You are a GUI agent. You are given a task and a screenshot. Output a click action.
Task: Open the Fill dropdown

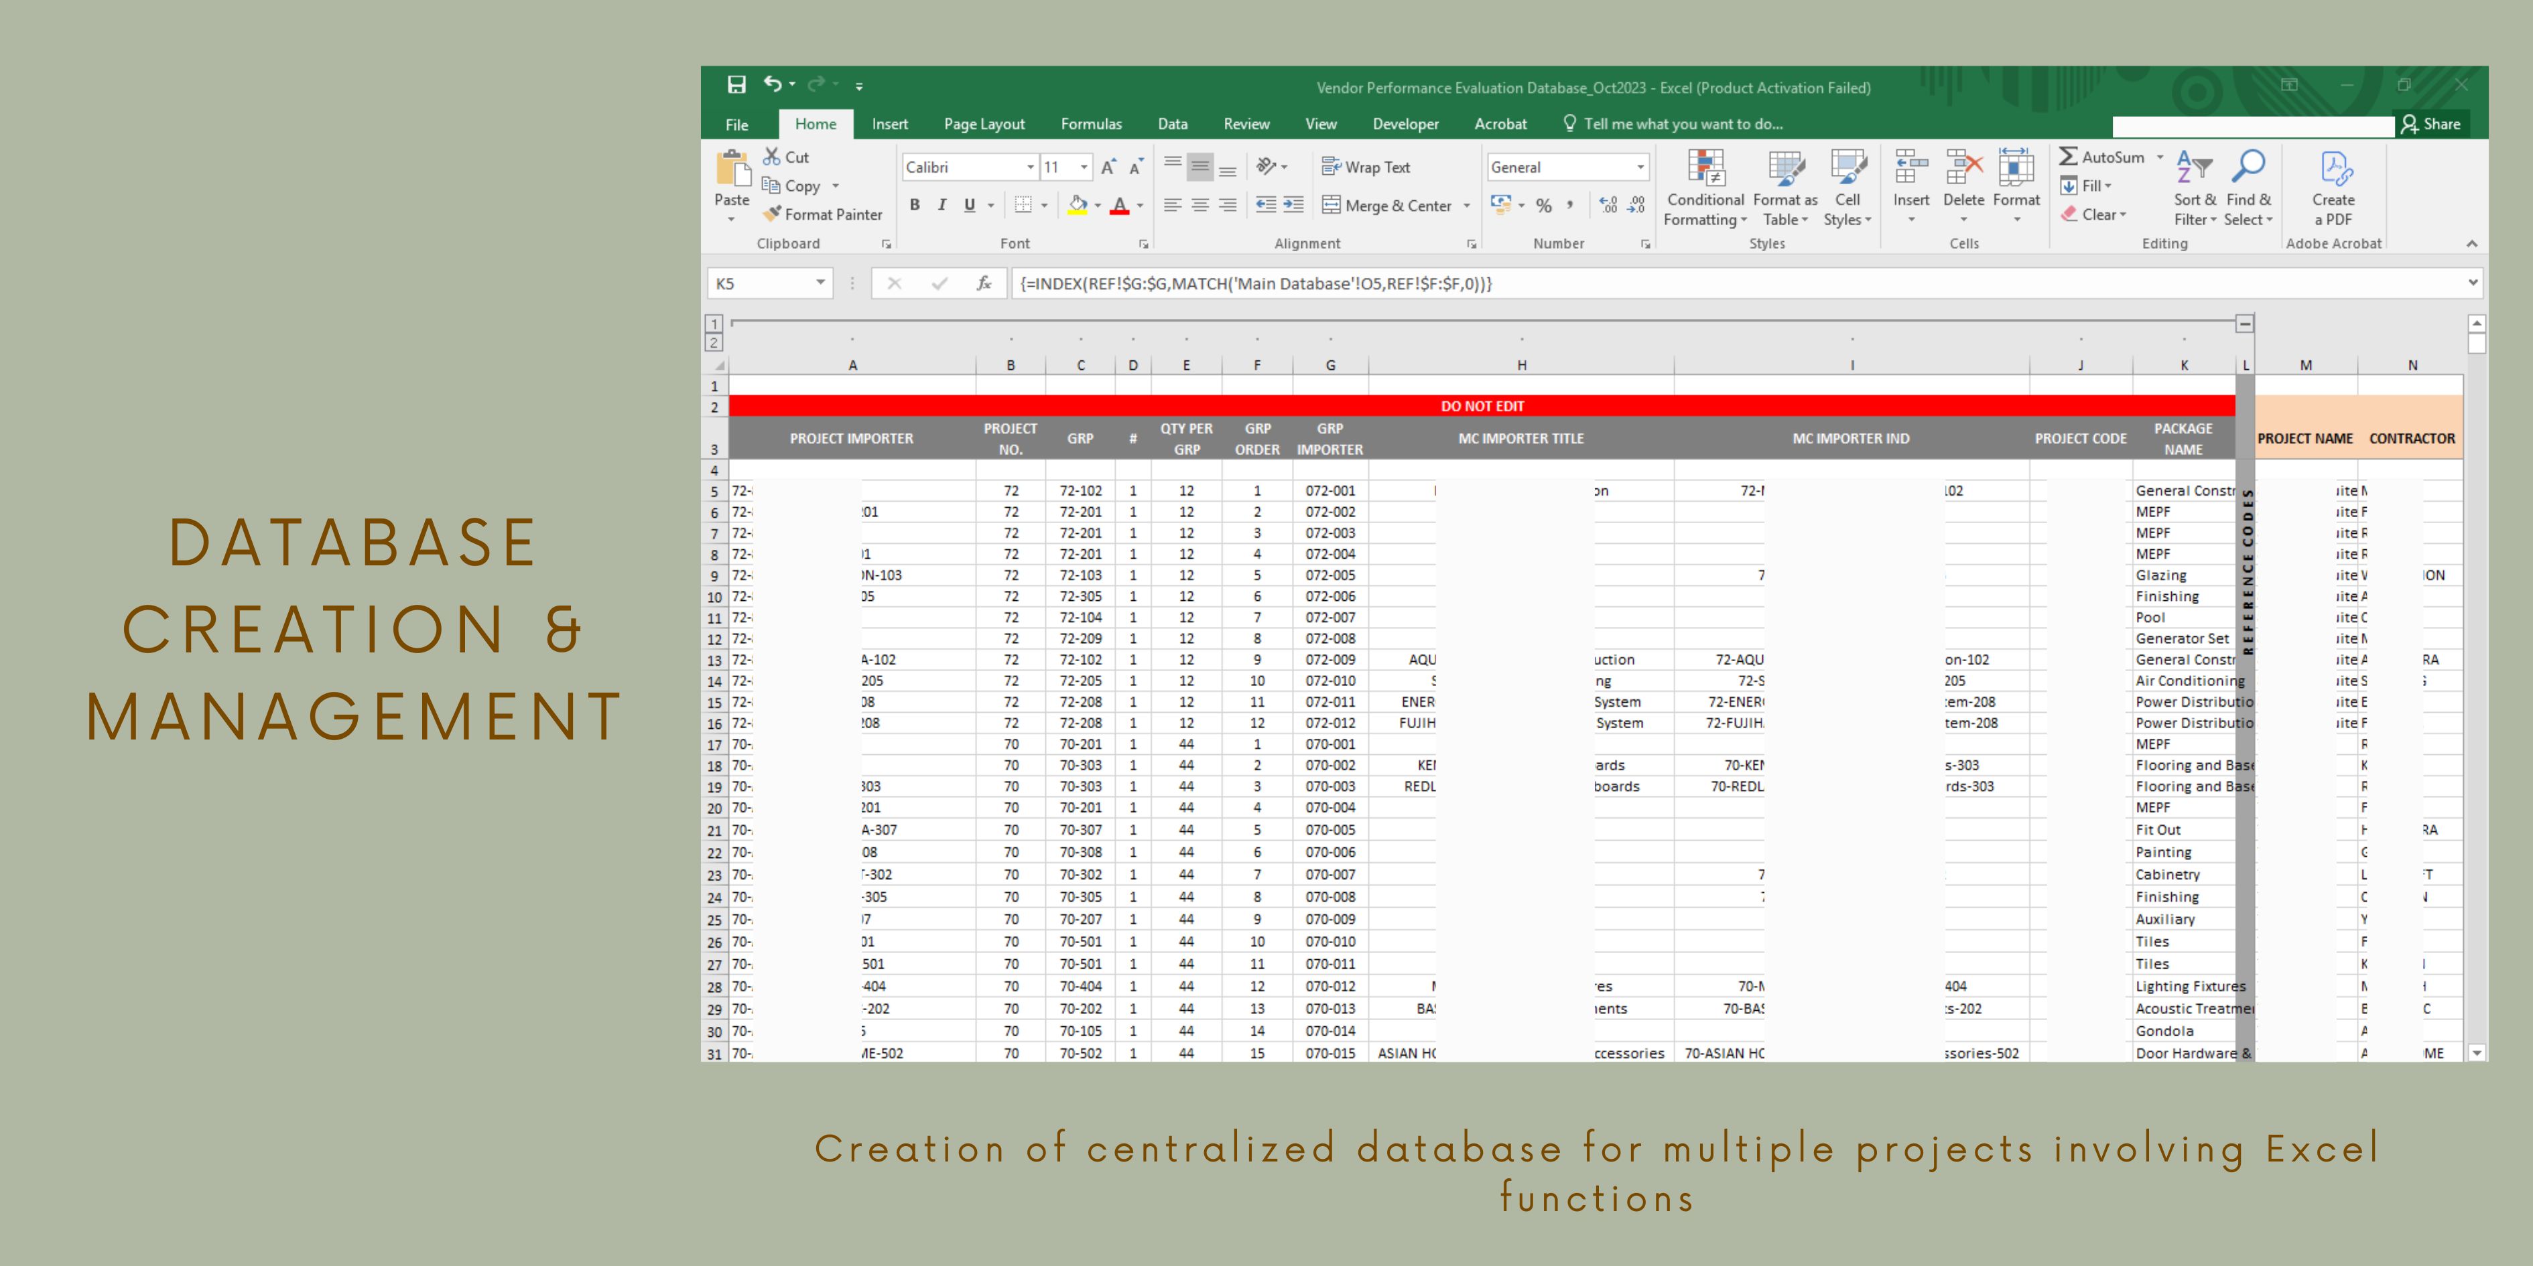tap(2087, 186)
